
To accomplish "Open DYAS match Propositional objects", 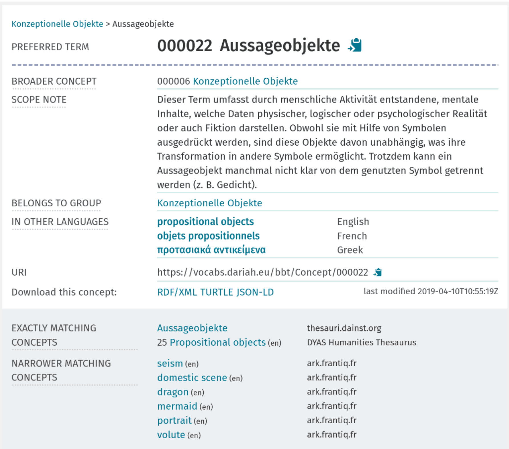I will tap(217, 342).
